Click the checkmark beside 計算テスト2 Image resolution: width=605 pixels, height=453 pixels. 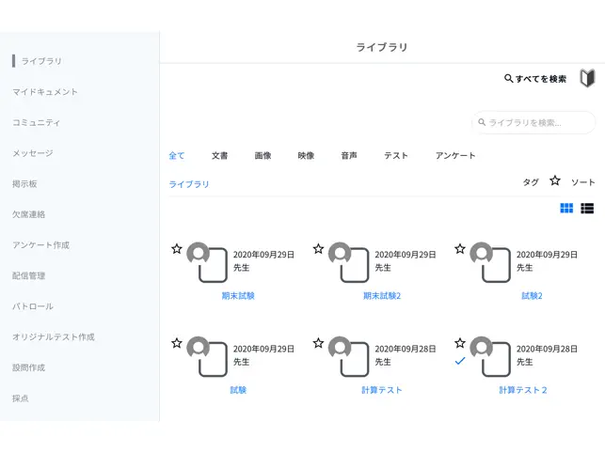tap(460, 361)
